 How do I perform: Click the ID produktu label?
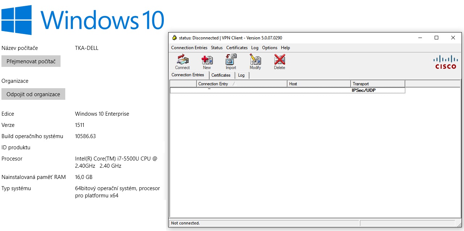click(16, 147)
